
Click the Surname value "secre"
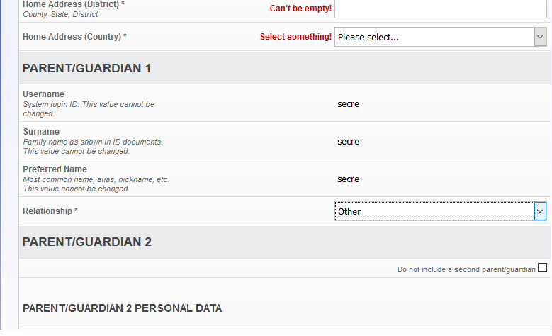[x=348, y=142]
